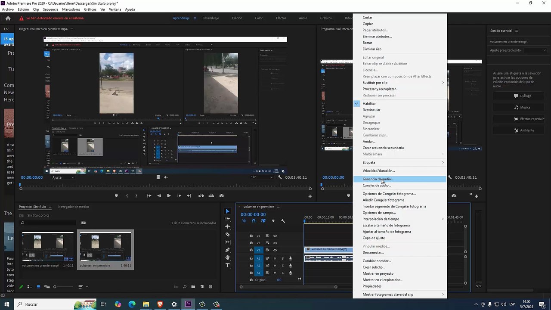Open Proyecto panel menu icon
551x310 pixels.
pyautogui.click(x=50, y=207)
